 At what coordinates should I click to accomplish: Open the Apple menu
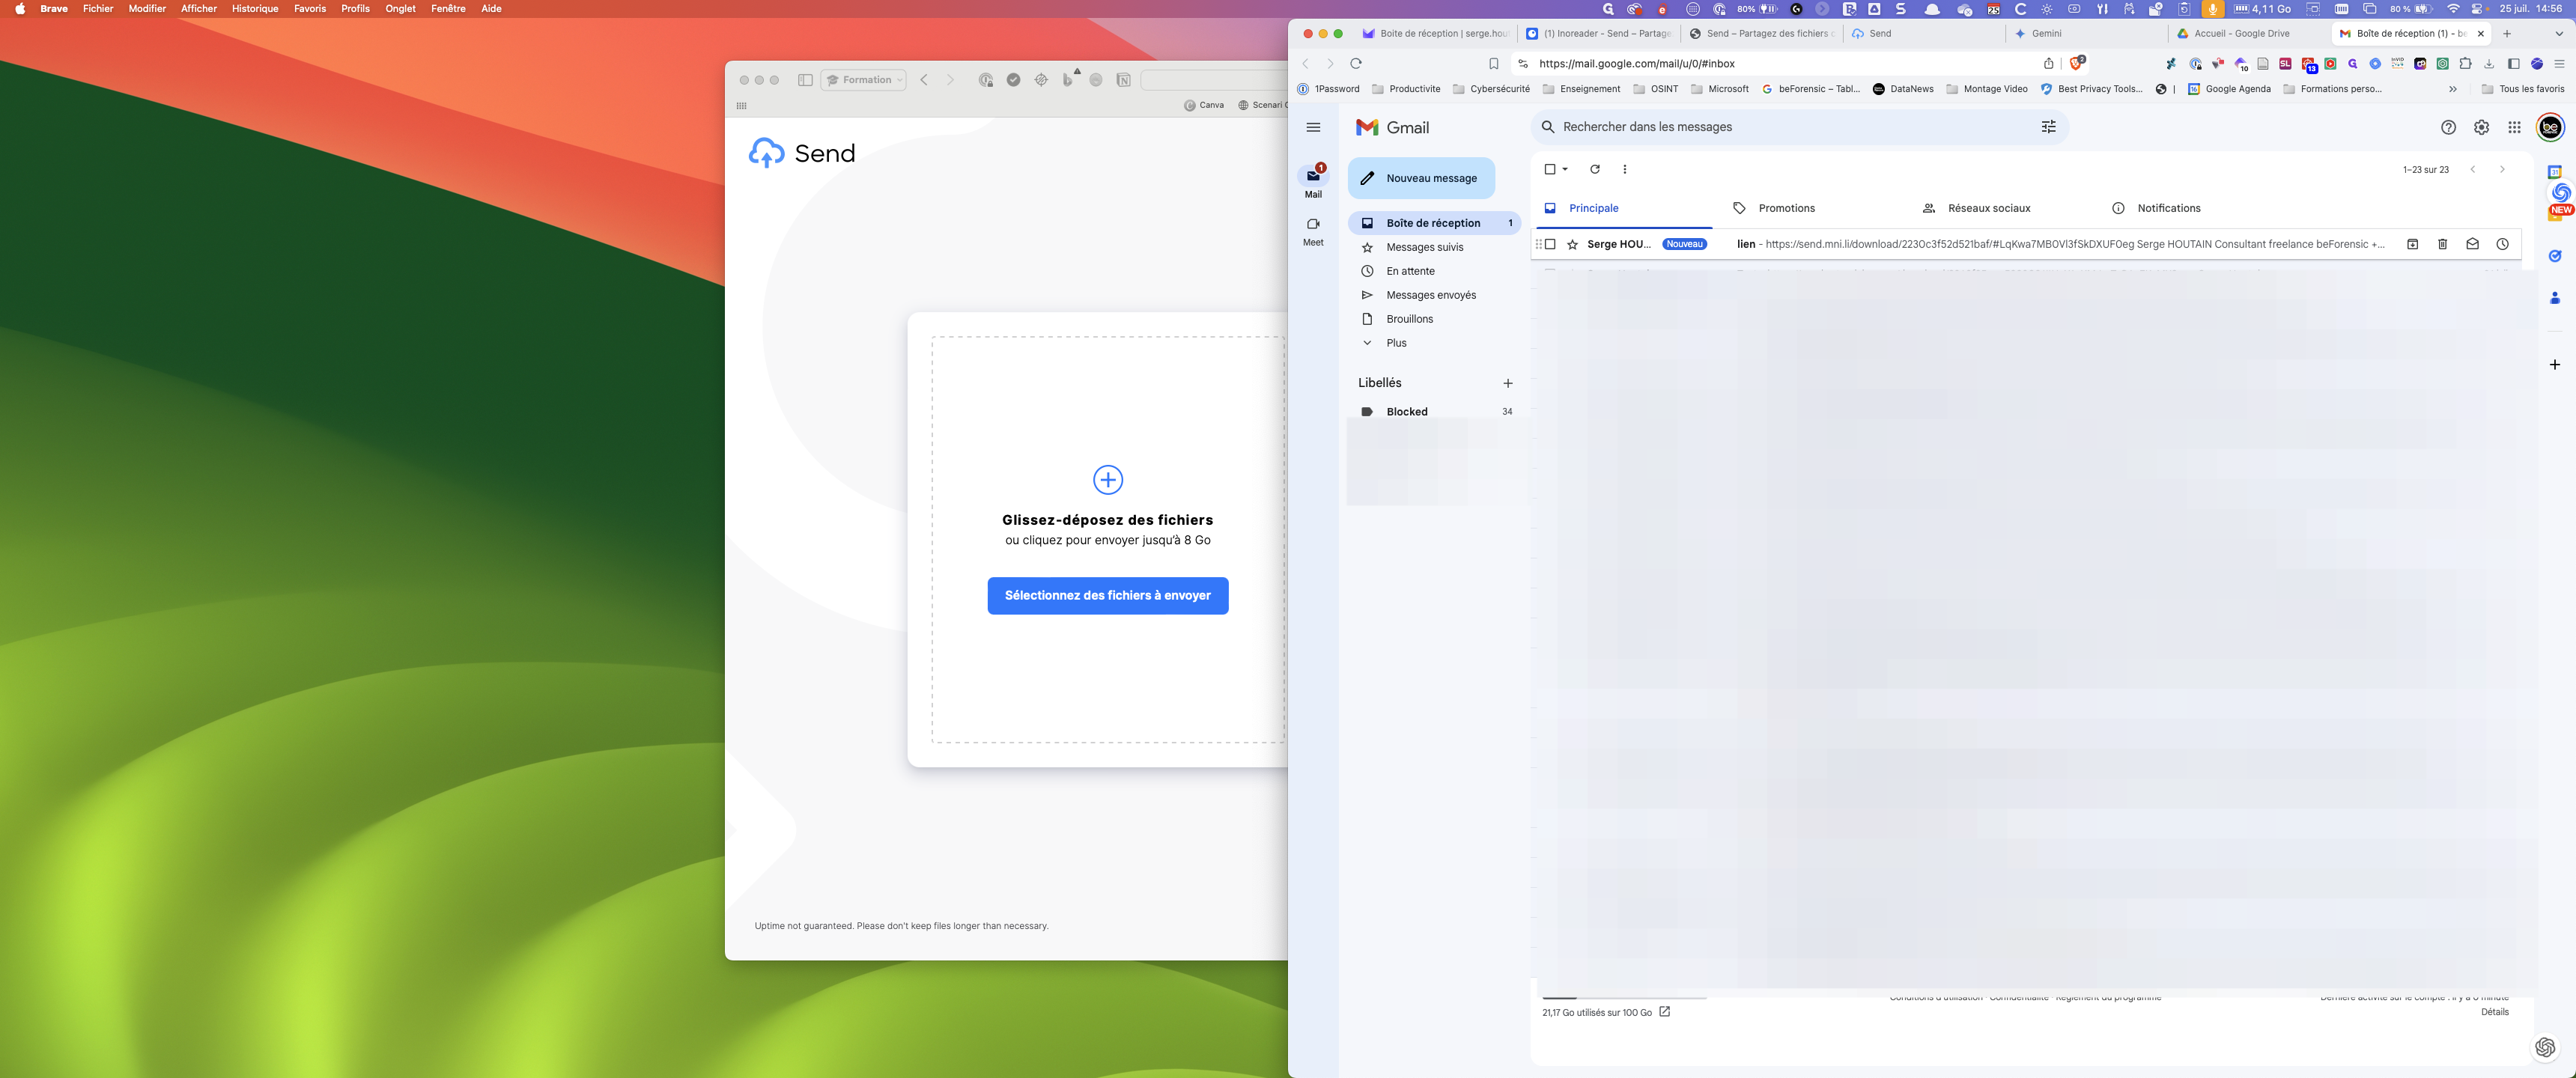[20, 8]
